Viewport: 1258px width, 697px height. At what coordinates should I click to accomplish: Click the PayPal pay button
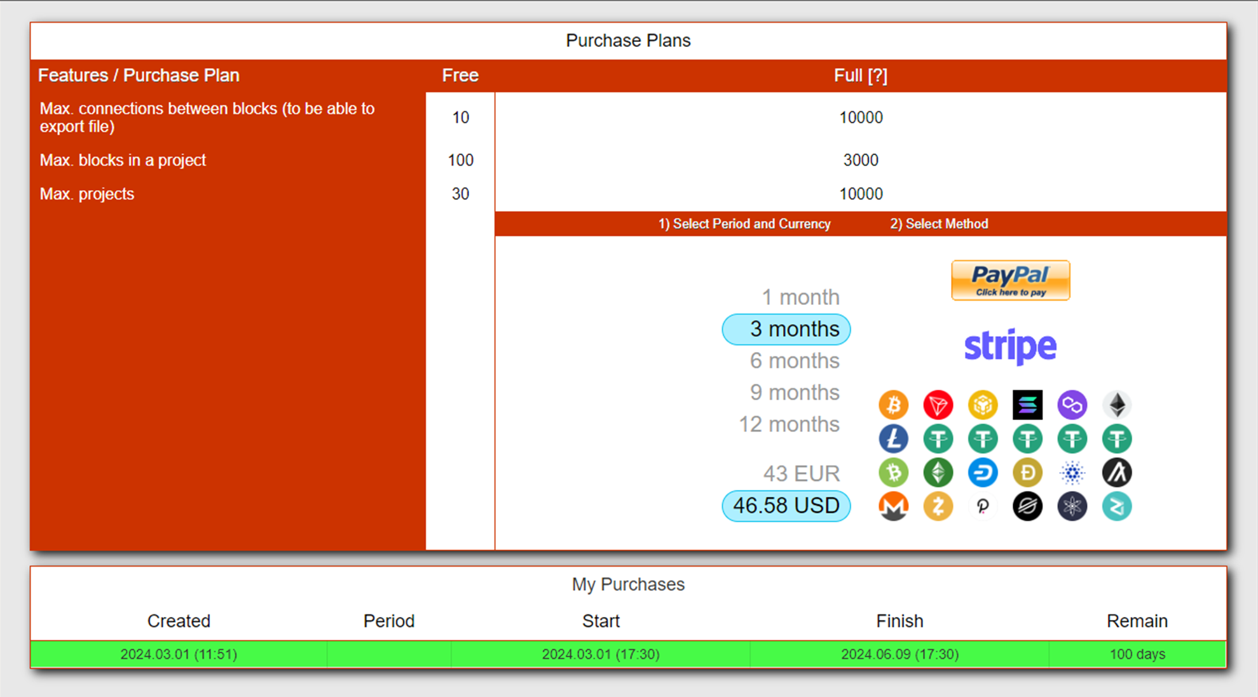click(x=1010, y=280)
